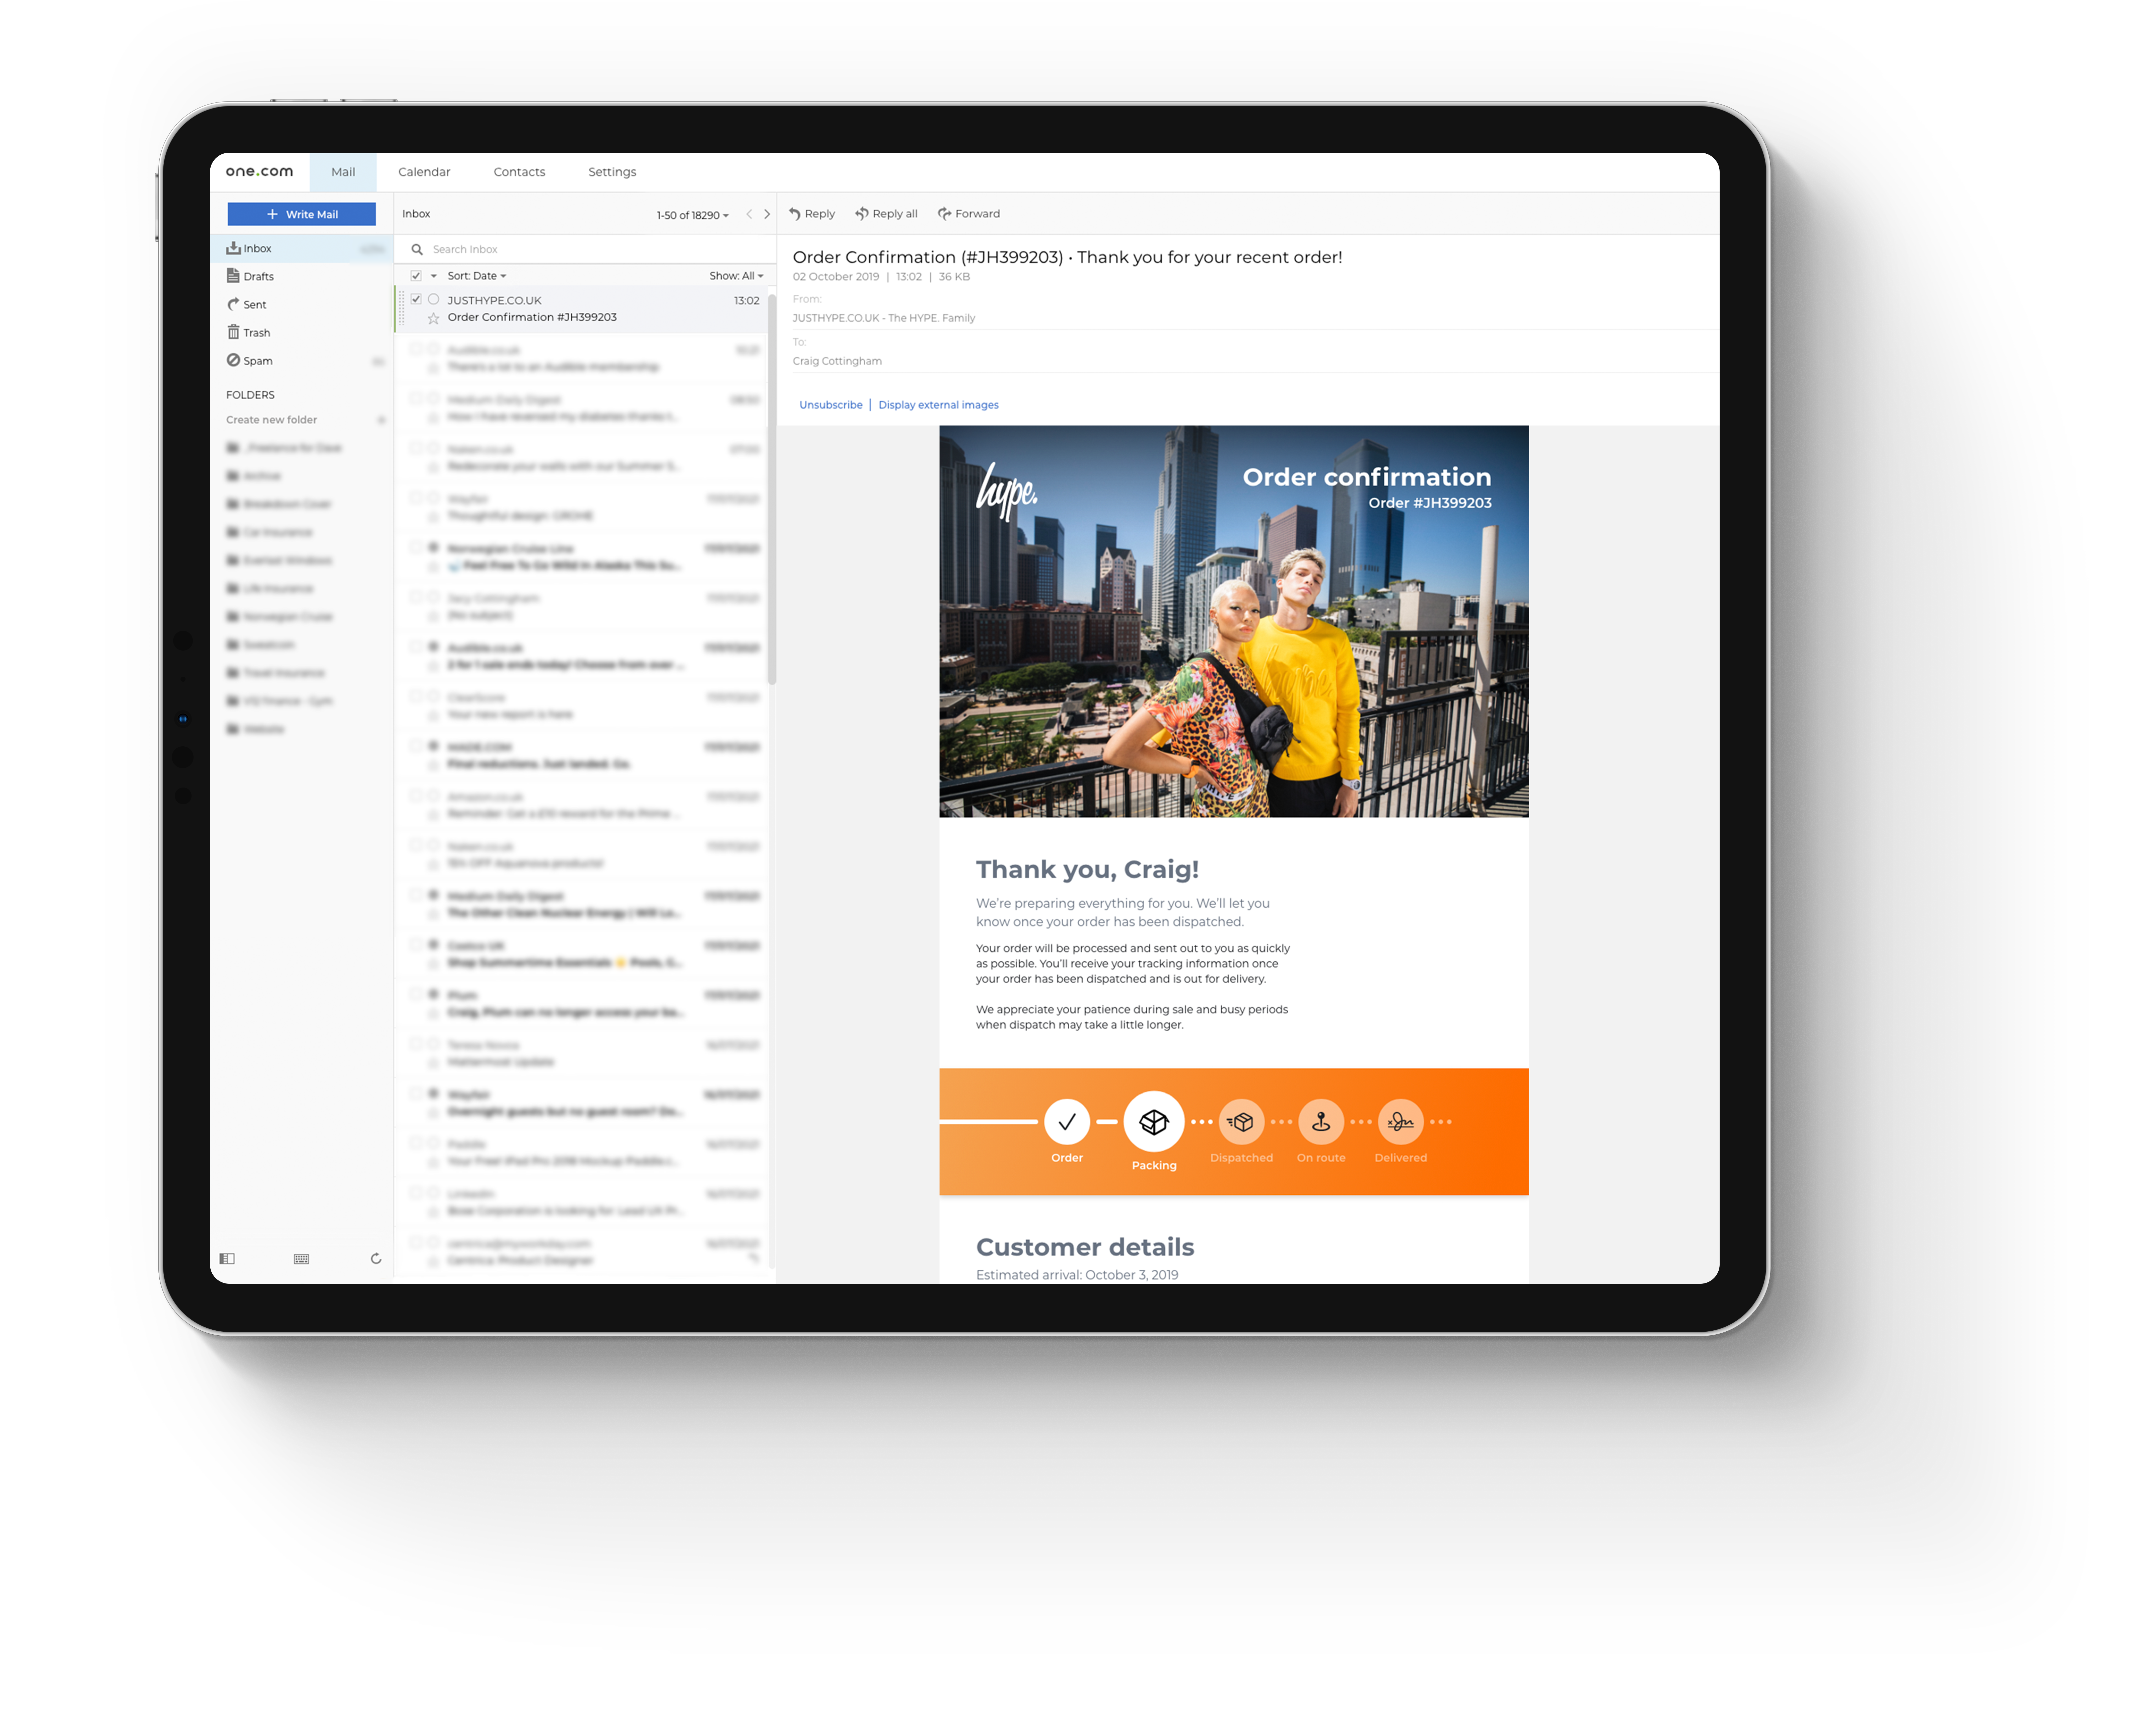
Task: Toggle the select-all messages checkbox
Action: (416, 276)
